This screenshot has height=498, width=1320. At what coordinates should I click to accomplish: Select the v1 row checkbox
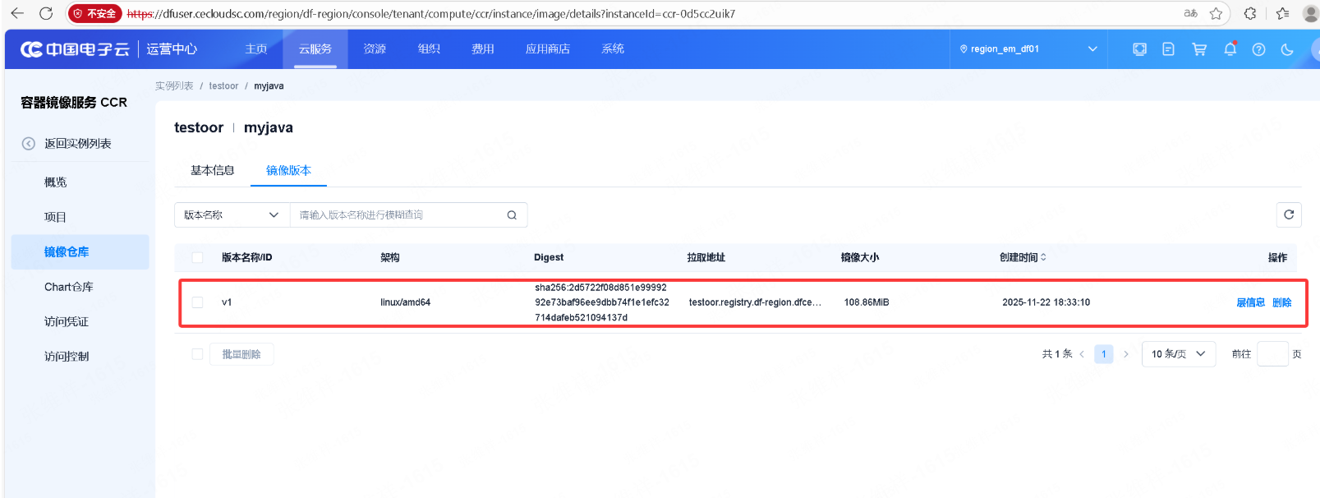pos(197,302)
